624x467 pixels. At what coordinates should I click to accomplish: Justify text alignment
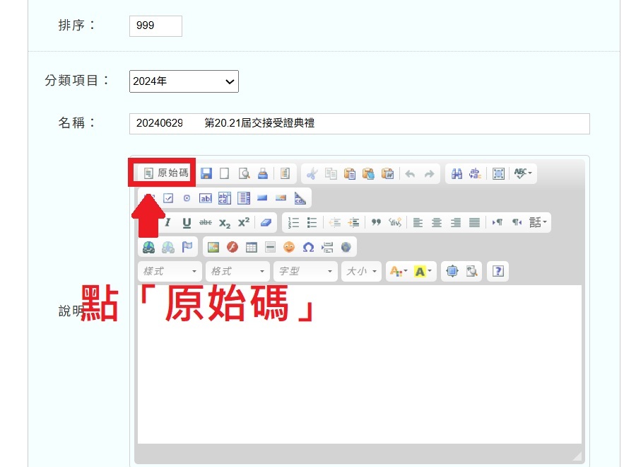[474, 223]
